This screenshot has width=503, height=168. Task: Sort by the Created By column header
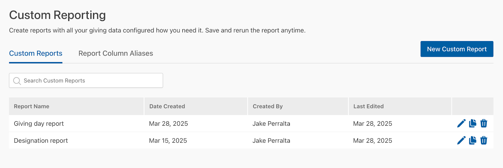point(268,106)
